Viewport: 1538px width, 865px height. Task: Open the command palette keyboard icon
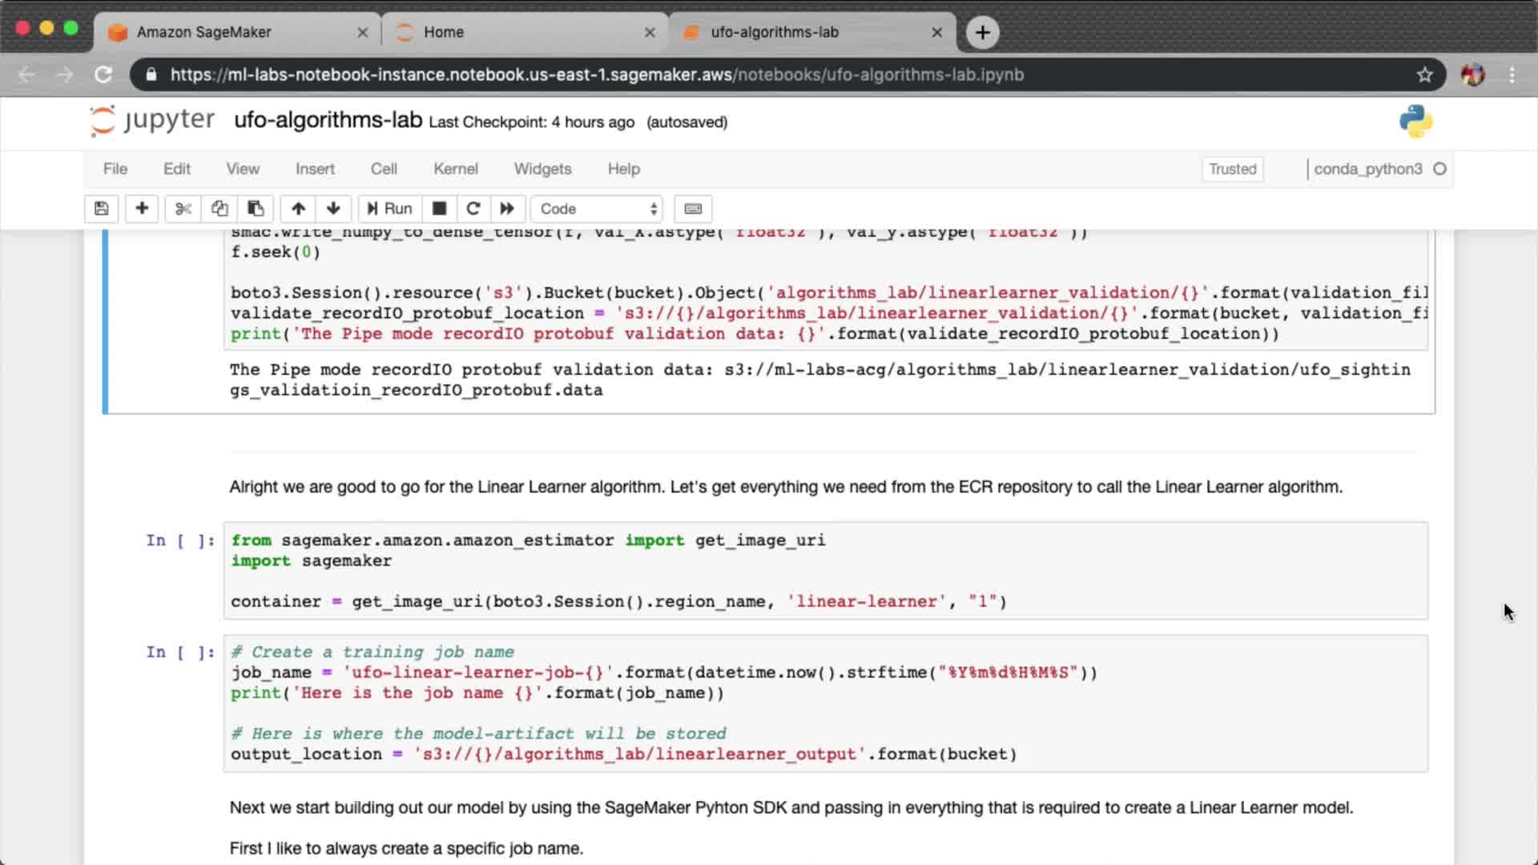point(693,209)
